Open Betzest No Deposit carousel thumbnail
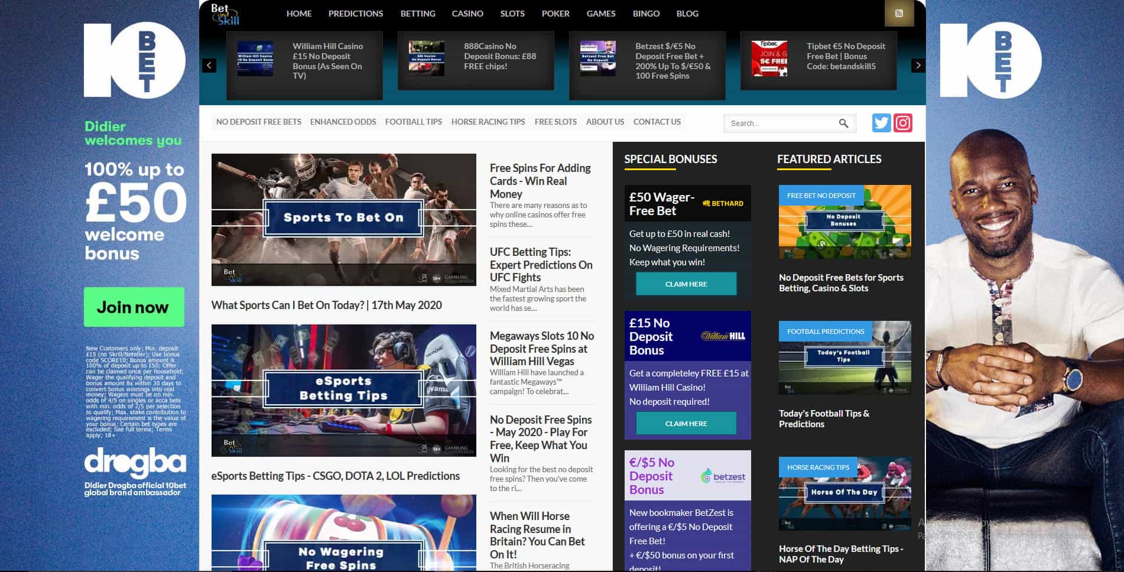1124x572 pixels. pyautogui.click(x=598, y=58)
